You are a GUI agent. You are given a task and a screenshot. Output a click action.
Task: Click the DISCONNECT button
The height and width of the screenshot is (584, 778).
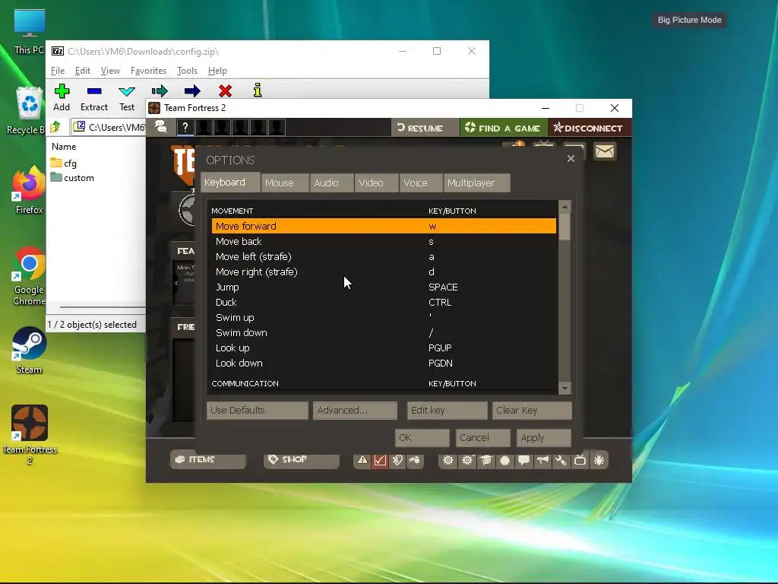click(589, 128)
